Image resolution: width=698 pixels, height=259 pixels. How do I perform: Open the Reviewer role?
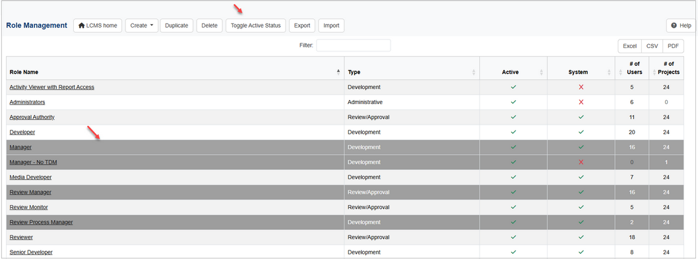(x=21, y=237)
